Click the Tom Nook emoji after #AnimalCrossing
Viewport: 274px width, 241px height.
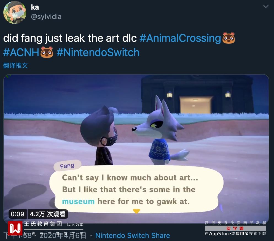coord(229,38)
